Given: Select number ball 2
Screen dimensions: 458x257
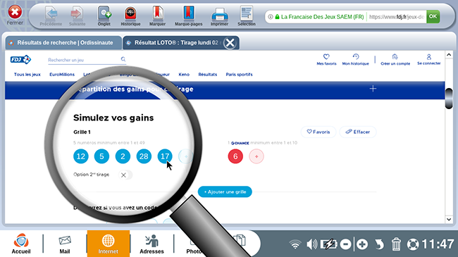Looking at the screenshot, I should [123, 156].
